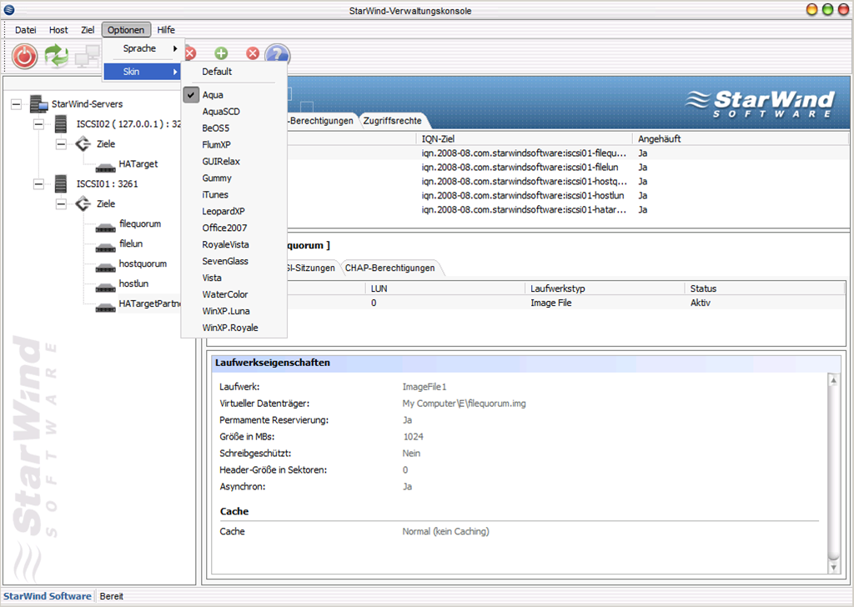Open the Datei menu

coord(26,30)
